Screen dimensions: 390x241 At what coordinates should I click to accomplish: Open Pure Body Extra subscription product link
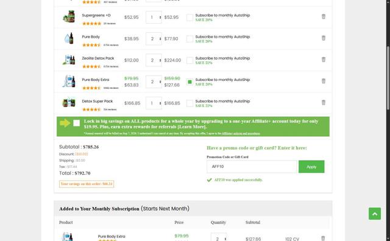(x=112, y=237)
